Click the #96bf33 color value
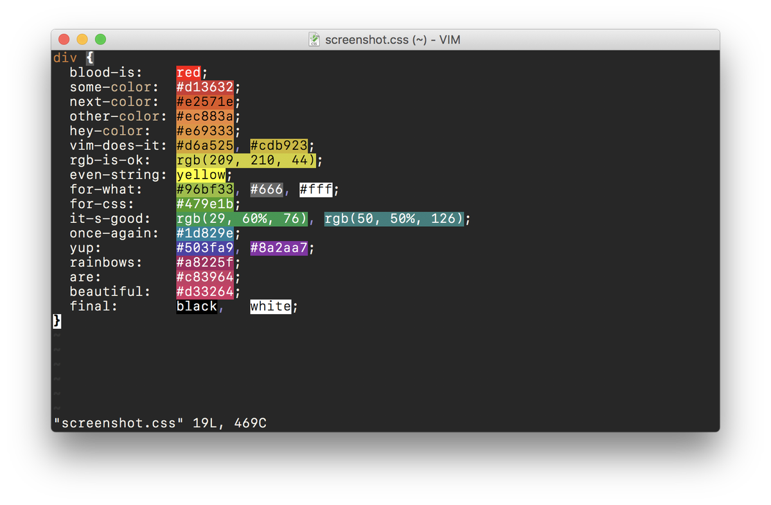Viewport: 771px width, 505px height. [205, 190]
